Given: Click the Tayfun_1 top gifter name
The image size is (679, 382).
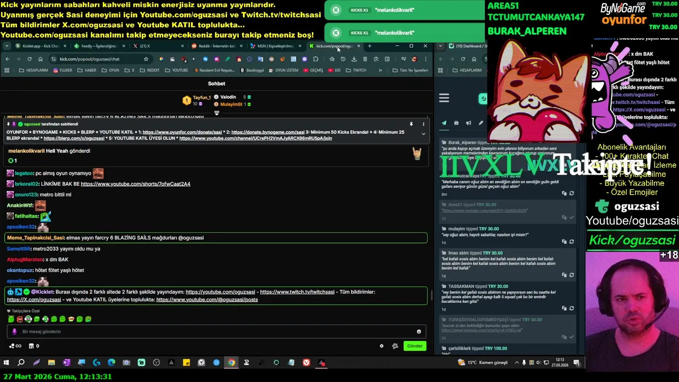Looking at the screenshot, I should 202,98.
